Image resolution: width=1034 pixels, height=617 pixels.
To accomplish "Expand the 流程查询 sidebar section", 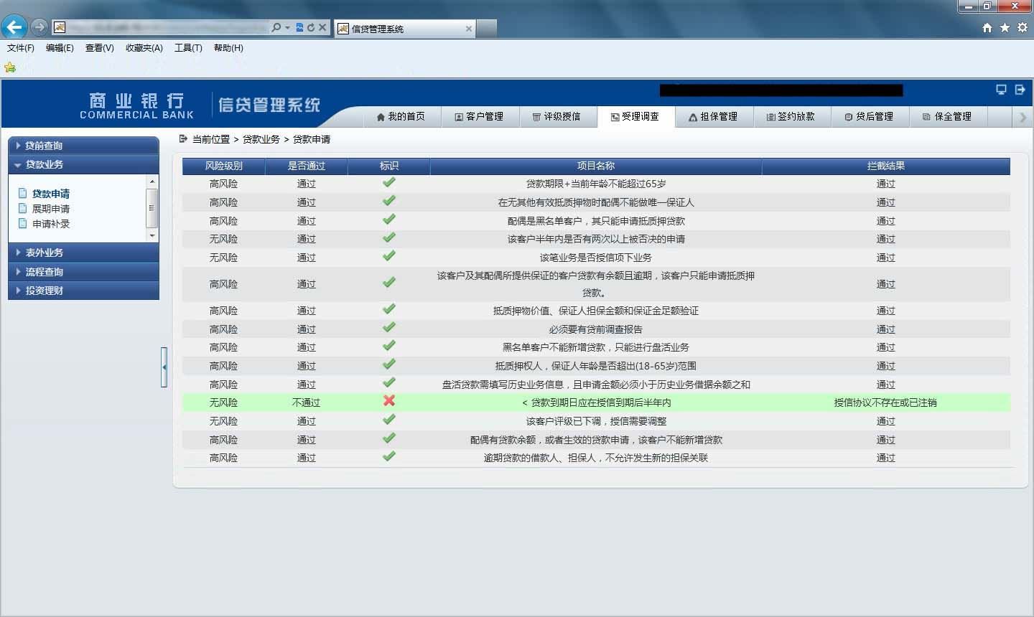I will 83,272.
